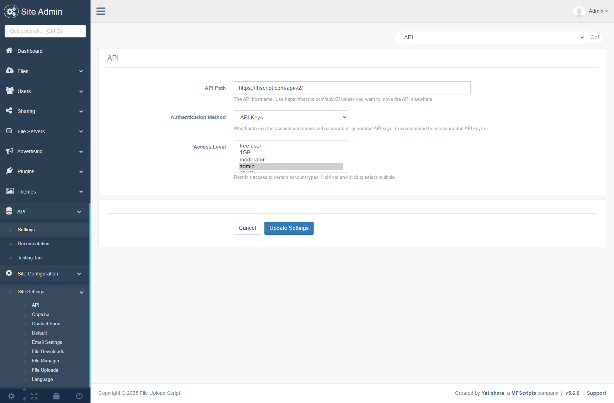Open the Authentication Method dropdown
This screenshot has height=403, width=614.
tap(290, 117)
